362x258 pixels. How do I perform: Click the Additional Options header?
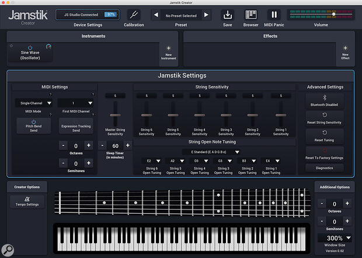(335, 187)
